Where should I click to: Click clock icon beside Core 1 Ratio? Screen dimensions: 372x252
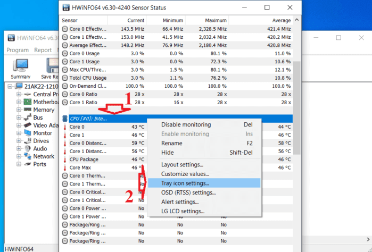[65, 103]
